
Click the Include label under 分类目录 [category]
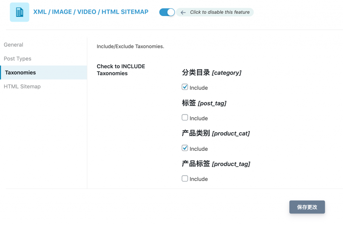pyautogui.click(x=199, y=88)
